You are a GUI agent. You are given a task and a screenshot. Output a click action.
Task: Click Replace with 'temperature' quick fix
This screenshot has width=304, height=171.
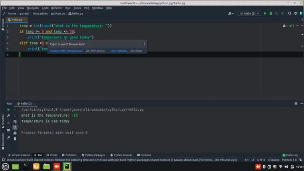click(66, 51)
